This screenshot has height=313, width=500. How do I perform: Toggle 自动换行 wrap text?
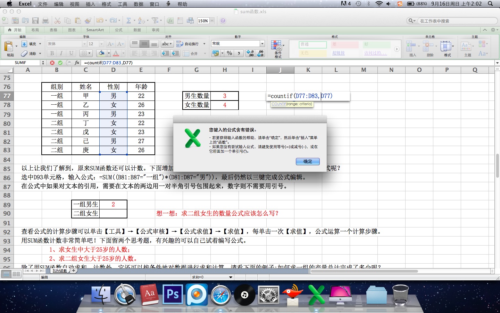(188, 44)
